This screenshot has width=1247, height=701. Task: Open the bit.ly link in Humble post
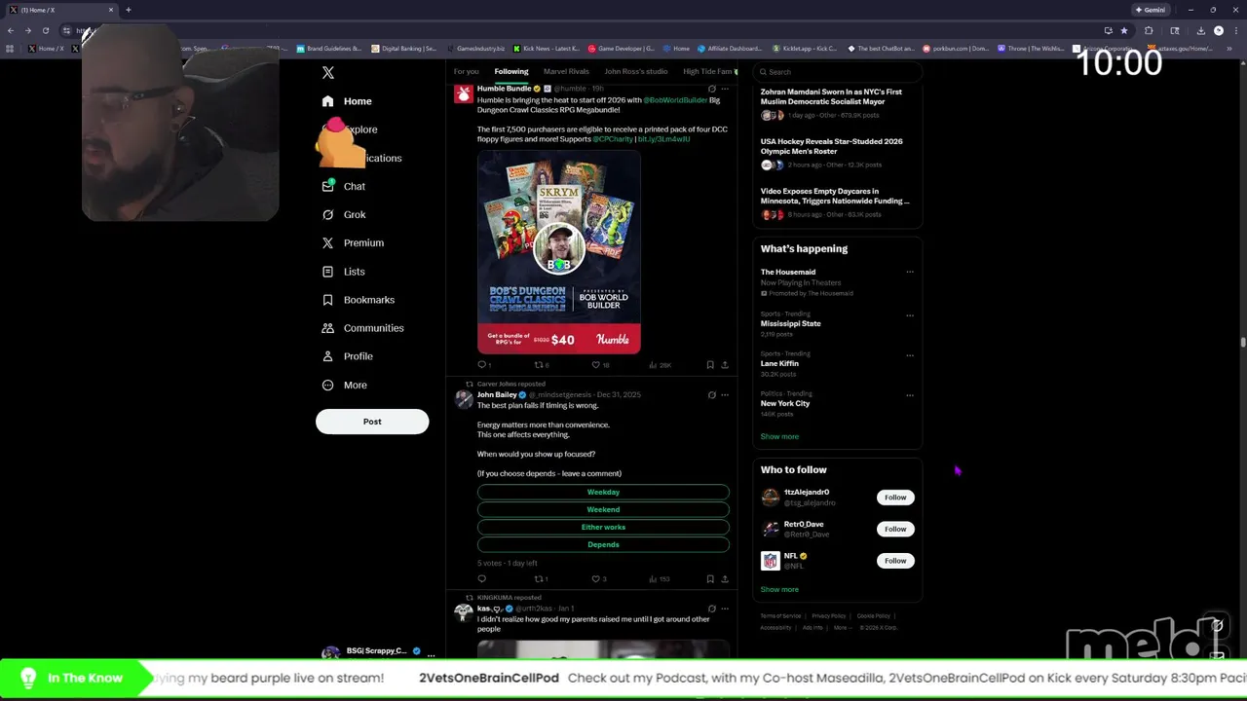click(x=663, y=139)
